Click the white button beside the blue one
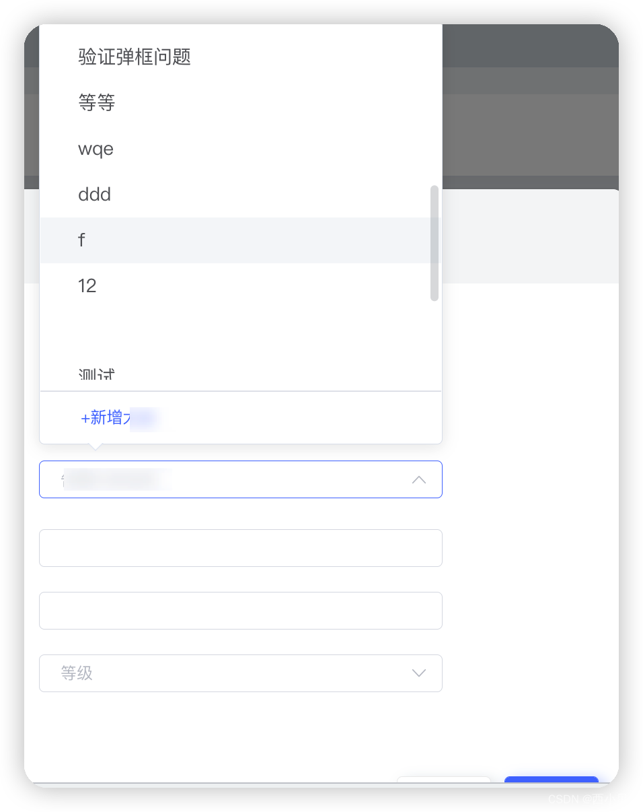This screenshot has height=812, width=643. tap(444, 780)
